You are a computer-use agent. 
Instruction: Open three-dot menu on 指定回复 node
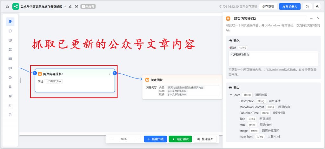(217, 80)
